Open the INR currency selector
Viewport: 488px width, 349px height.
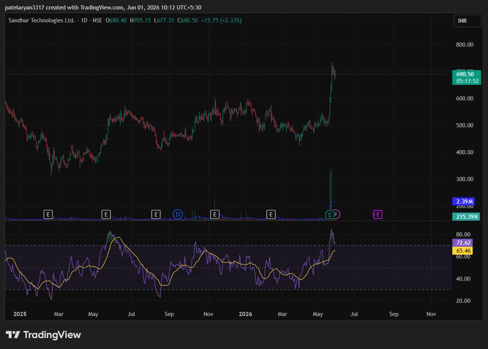pos(467,20)
